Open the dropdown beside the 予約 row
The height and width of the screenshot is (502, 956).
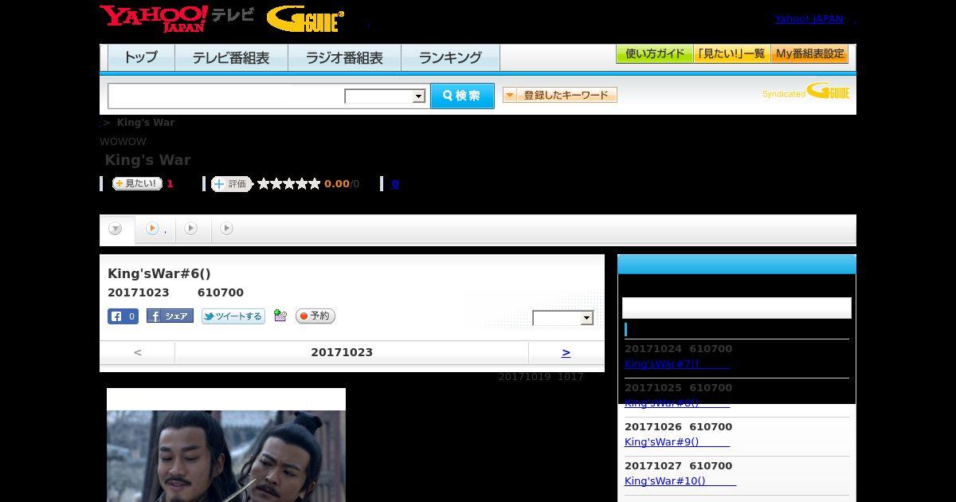(563, 318)
